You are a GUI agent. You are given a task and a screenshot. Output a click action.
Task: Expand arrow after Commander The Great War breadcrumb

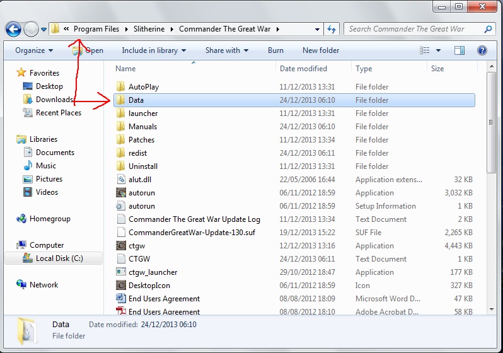point(278,29)
